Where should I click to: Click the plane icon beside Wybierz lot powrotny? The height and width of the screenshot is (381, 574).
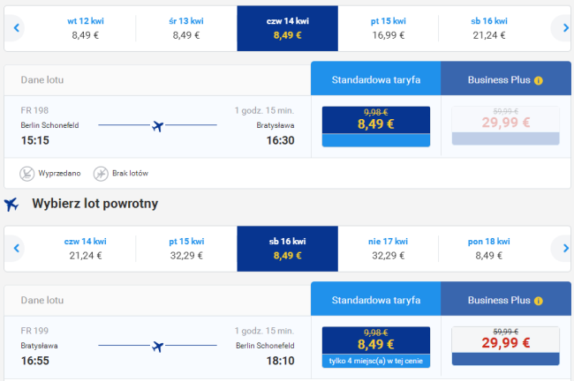click(x=11, y=205)
